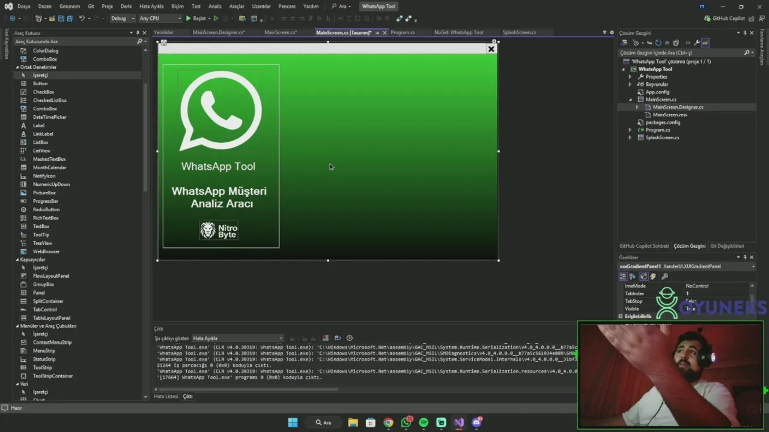Click GitHub Copilot button at top right
Viewport: 769px width, 432px height.
pos(725,19)
